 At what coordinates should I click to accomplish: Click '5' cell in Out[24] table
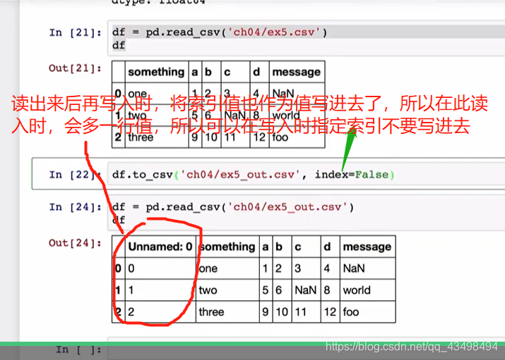pyautogui.click(x=266, y=290)
